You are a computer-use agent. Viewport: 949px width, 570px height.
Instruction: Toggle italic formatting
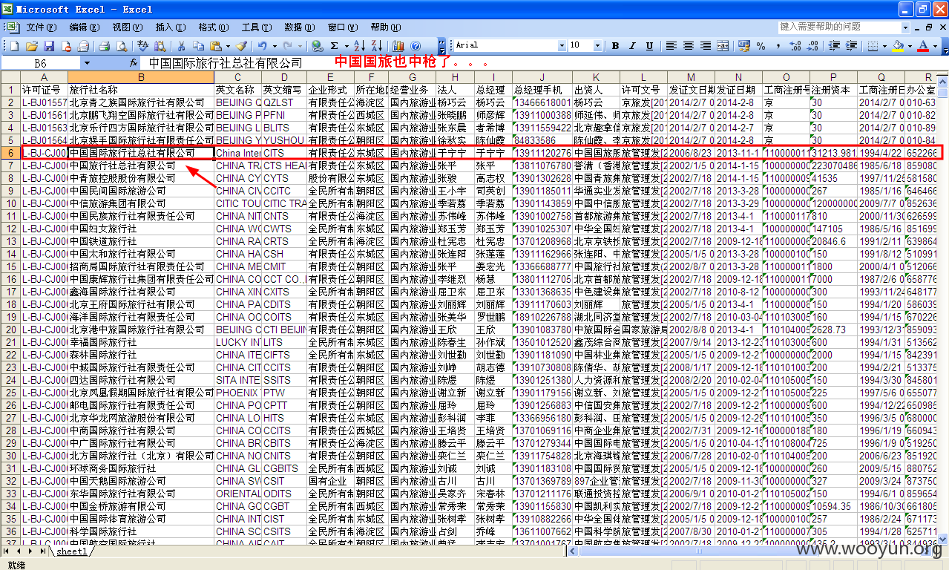click(633, 45)
